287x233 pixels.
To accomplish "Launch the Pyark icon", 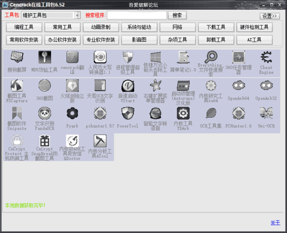I will (72, 113).
